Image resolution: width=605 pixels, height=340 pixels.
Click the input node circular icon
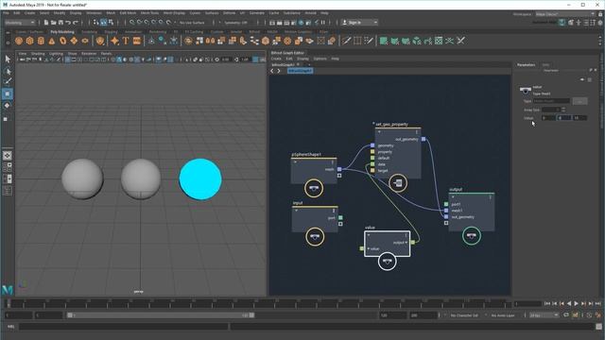[315, 237]
